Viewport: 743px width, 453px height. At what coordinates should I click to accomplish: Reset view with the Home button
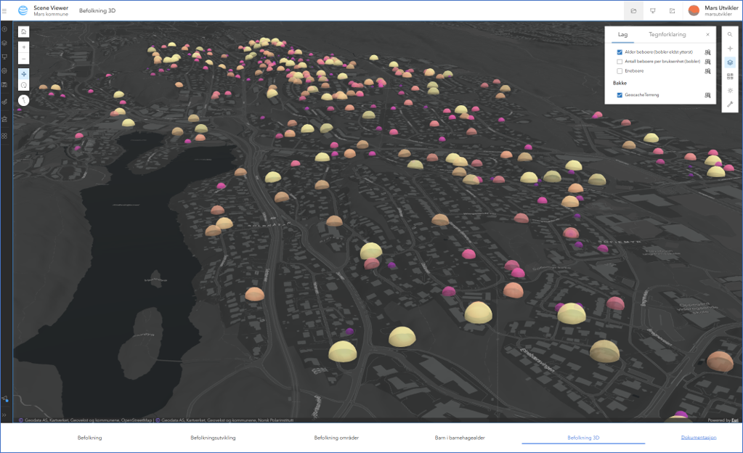coord(24,32)
